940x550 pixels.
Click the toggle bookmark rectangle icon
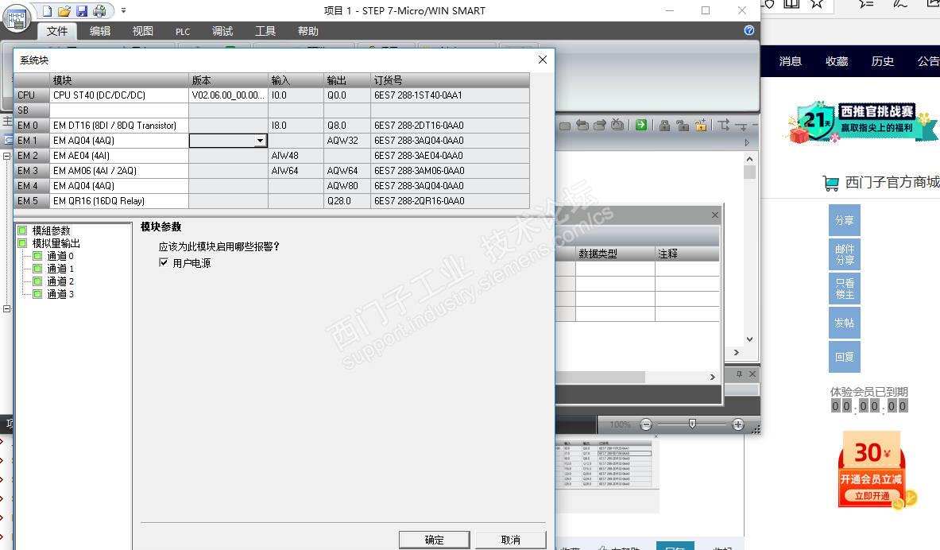tap(565, 126)
